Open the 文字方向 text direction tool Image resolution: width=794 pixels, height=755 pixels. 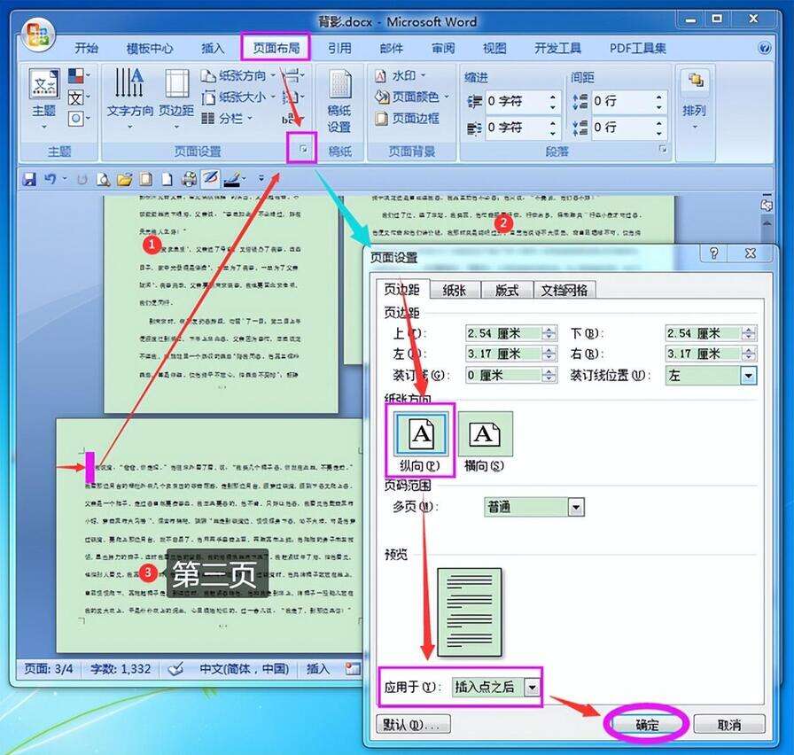130,93
